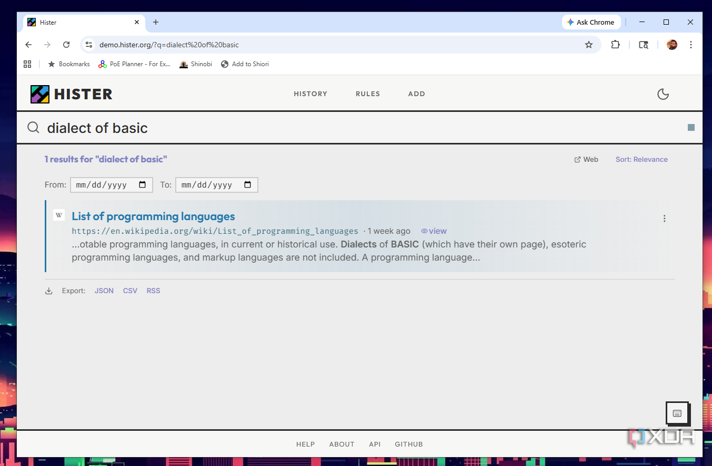Export results as RSS
The height and width of the screenshot is (466, 712).
(153, 291)
